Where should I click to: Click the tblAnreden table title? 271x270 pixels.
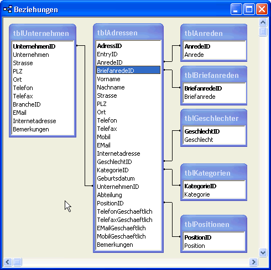tap(204, 33)
